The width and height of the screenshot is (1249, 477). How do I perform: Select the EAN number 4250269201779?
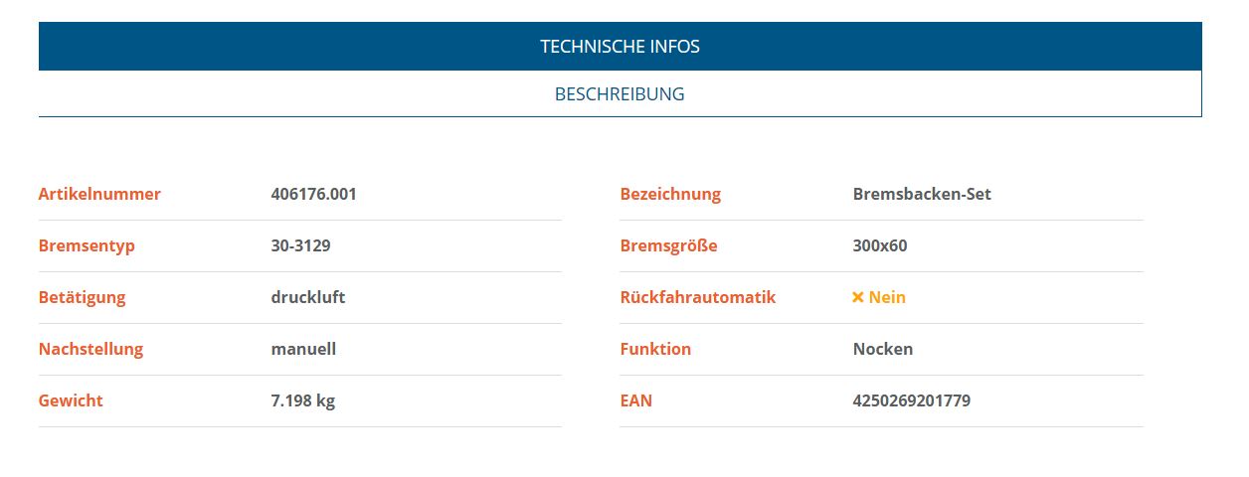pyautogui.click(x=911, y=400)
